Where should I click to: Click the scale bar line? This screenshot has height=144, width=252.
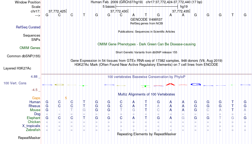(x=147, y=7)
